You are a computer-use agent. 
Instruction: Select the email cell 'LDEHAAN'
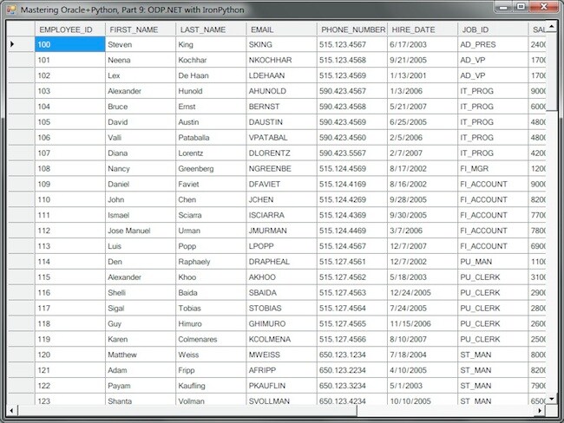(282, 75)
